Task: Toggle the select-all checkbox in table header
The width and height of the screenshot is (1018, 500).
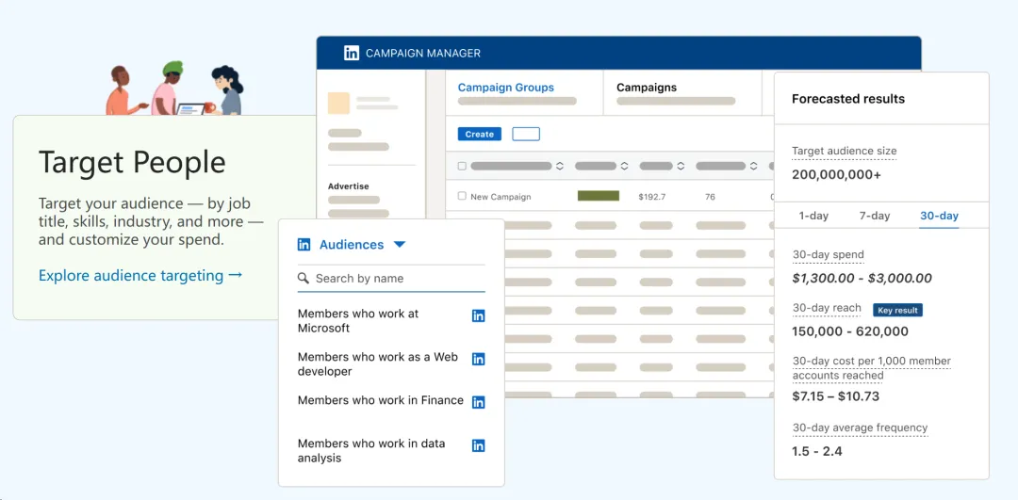Action: click(x=462, y=166)
